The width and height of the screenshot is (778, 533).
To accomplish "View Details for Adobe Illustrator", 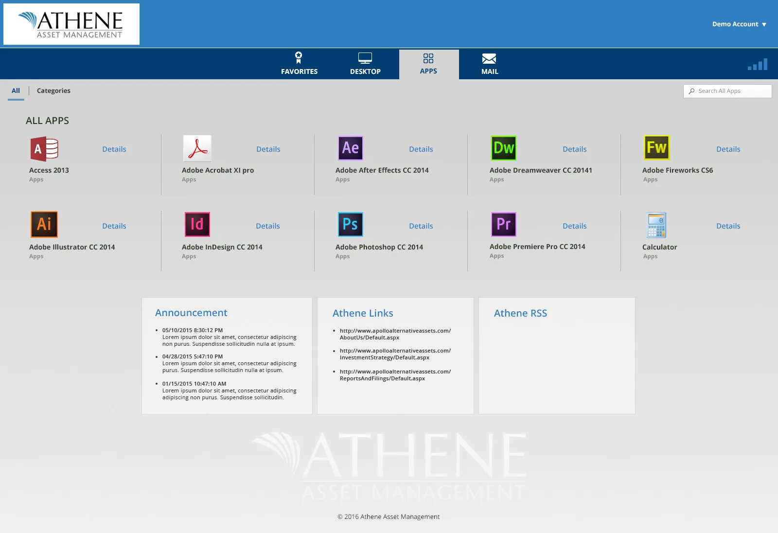I will tap(114, 226).
